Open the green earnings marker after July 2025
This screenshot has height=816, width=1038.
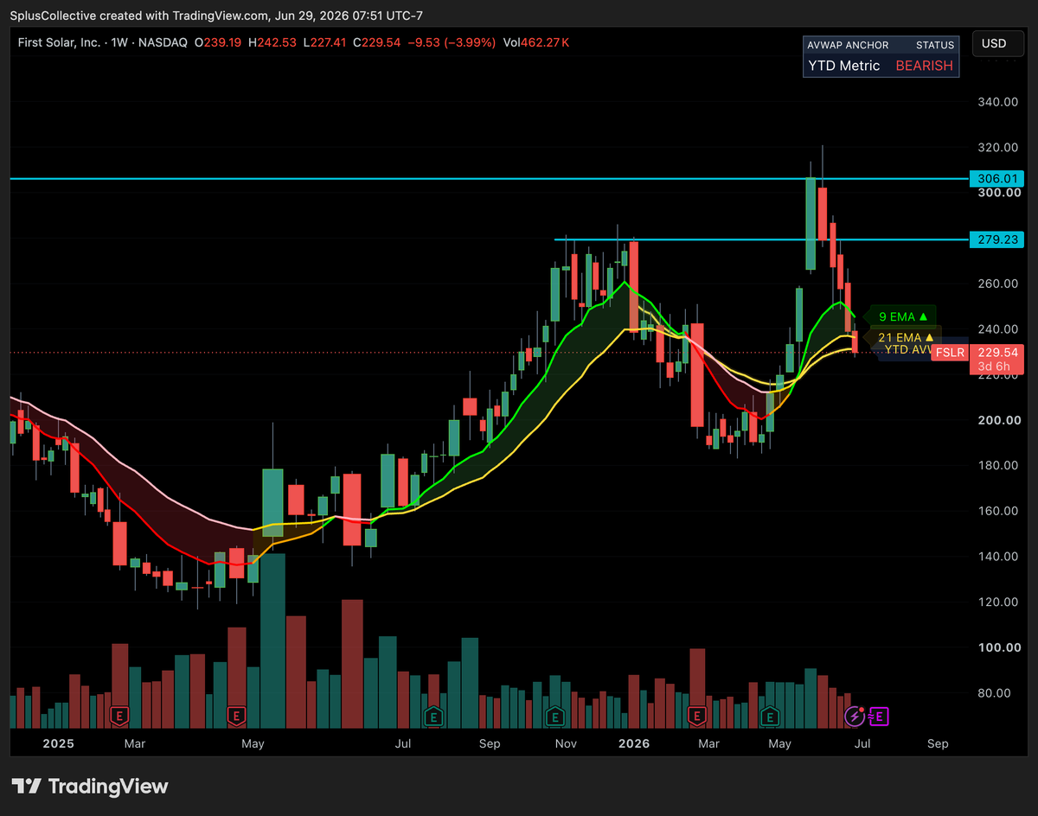point(433,716)
